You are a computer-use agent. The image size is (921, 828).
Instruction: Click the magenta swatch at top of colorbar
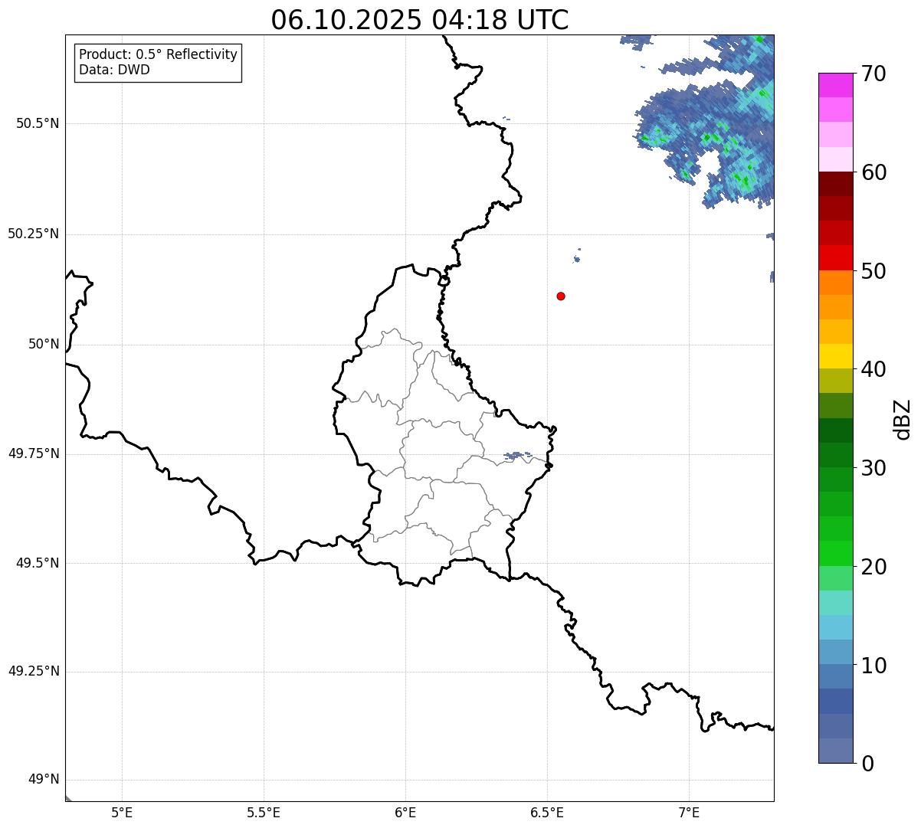836,85
